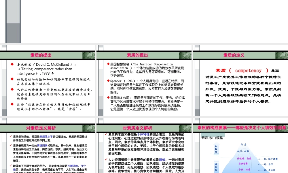This screenshot has width=288, height=173.
Task: Click the line intelligence》、1973 年
Action: (x=35, y=73)
